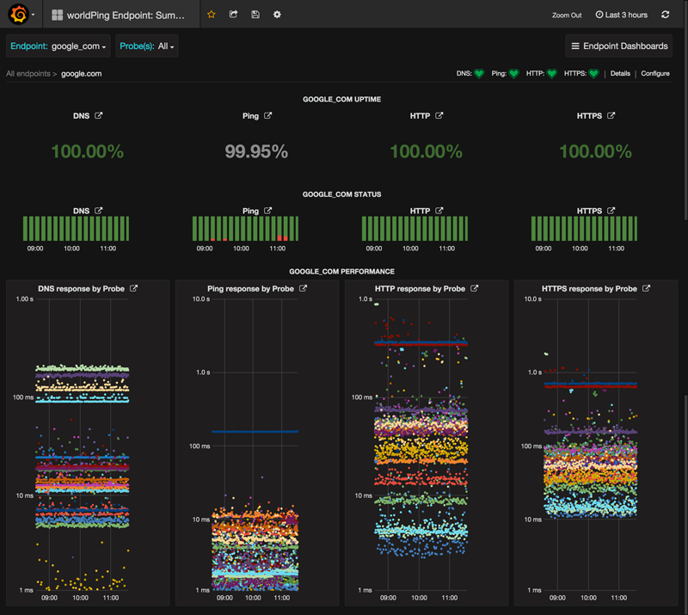Open HTTPS response by Probe link icon
Viewport: 688px width, 615px height.
tap(647, 288)
